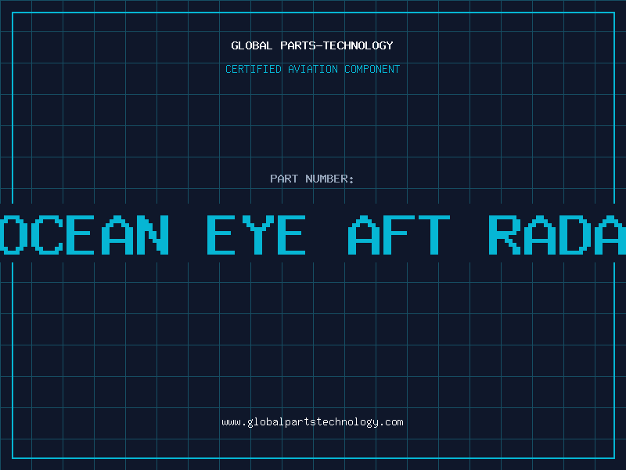The image size is (626, 470).
Task: Click the 'CERTIFIED AVIATION COMPONENT' subtitle
Action: (x=312, y=69)
